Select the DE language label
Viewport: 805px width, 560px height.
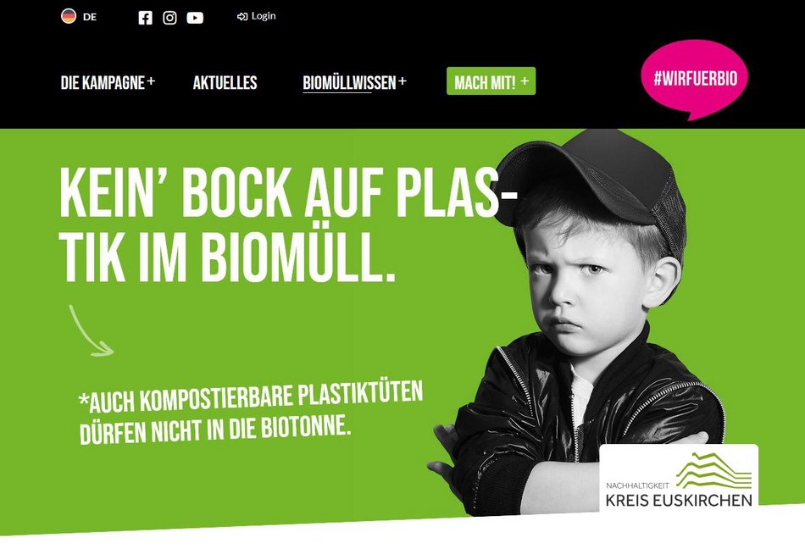(90, 17)
